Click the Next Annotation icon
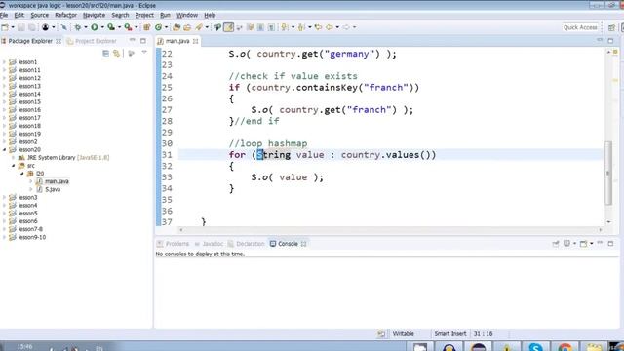The image size is (624, 351). pyautogui.click(x=284, y=27)
